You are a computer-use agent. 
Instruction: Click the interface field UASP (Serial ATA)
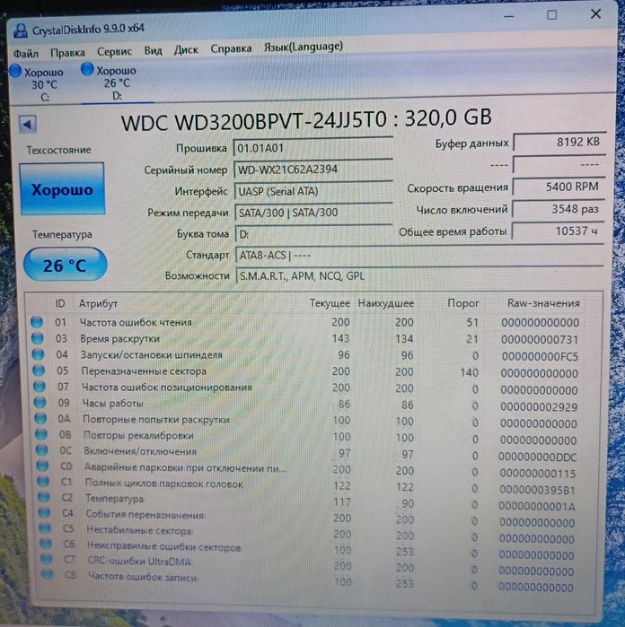313,191
